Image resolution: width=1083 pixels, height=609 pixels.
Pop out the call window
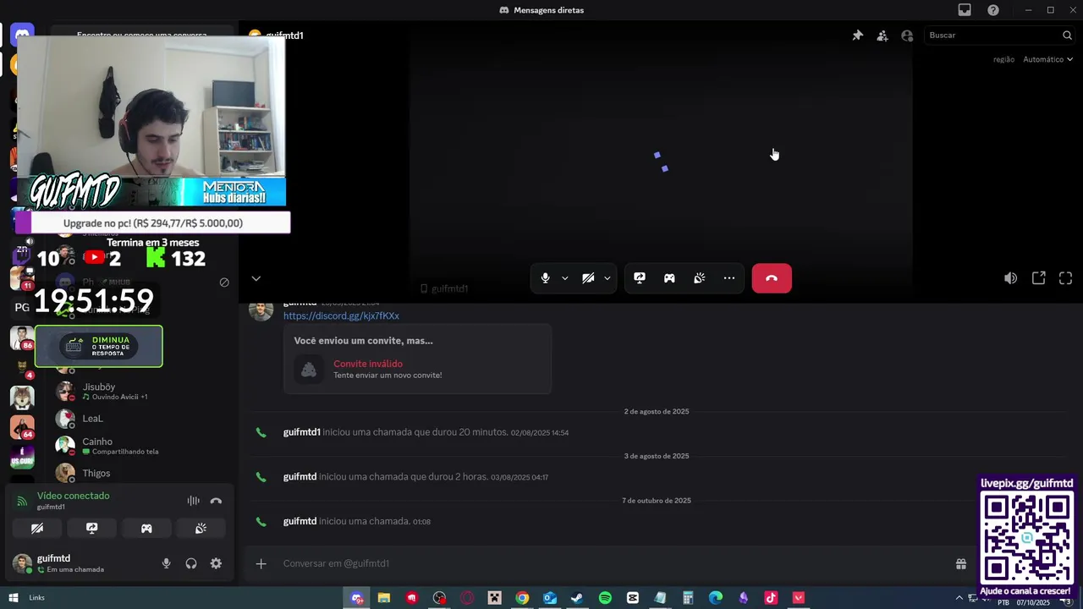(x=1039, y=278)
